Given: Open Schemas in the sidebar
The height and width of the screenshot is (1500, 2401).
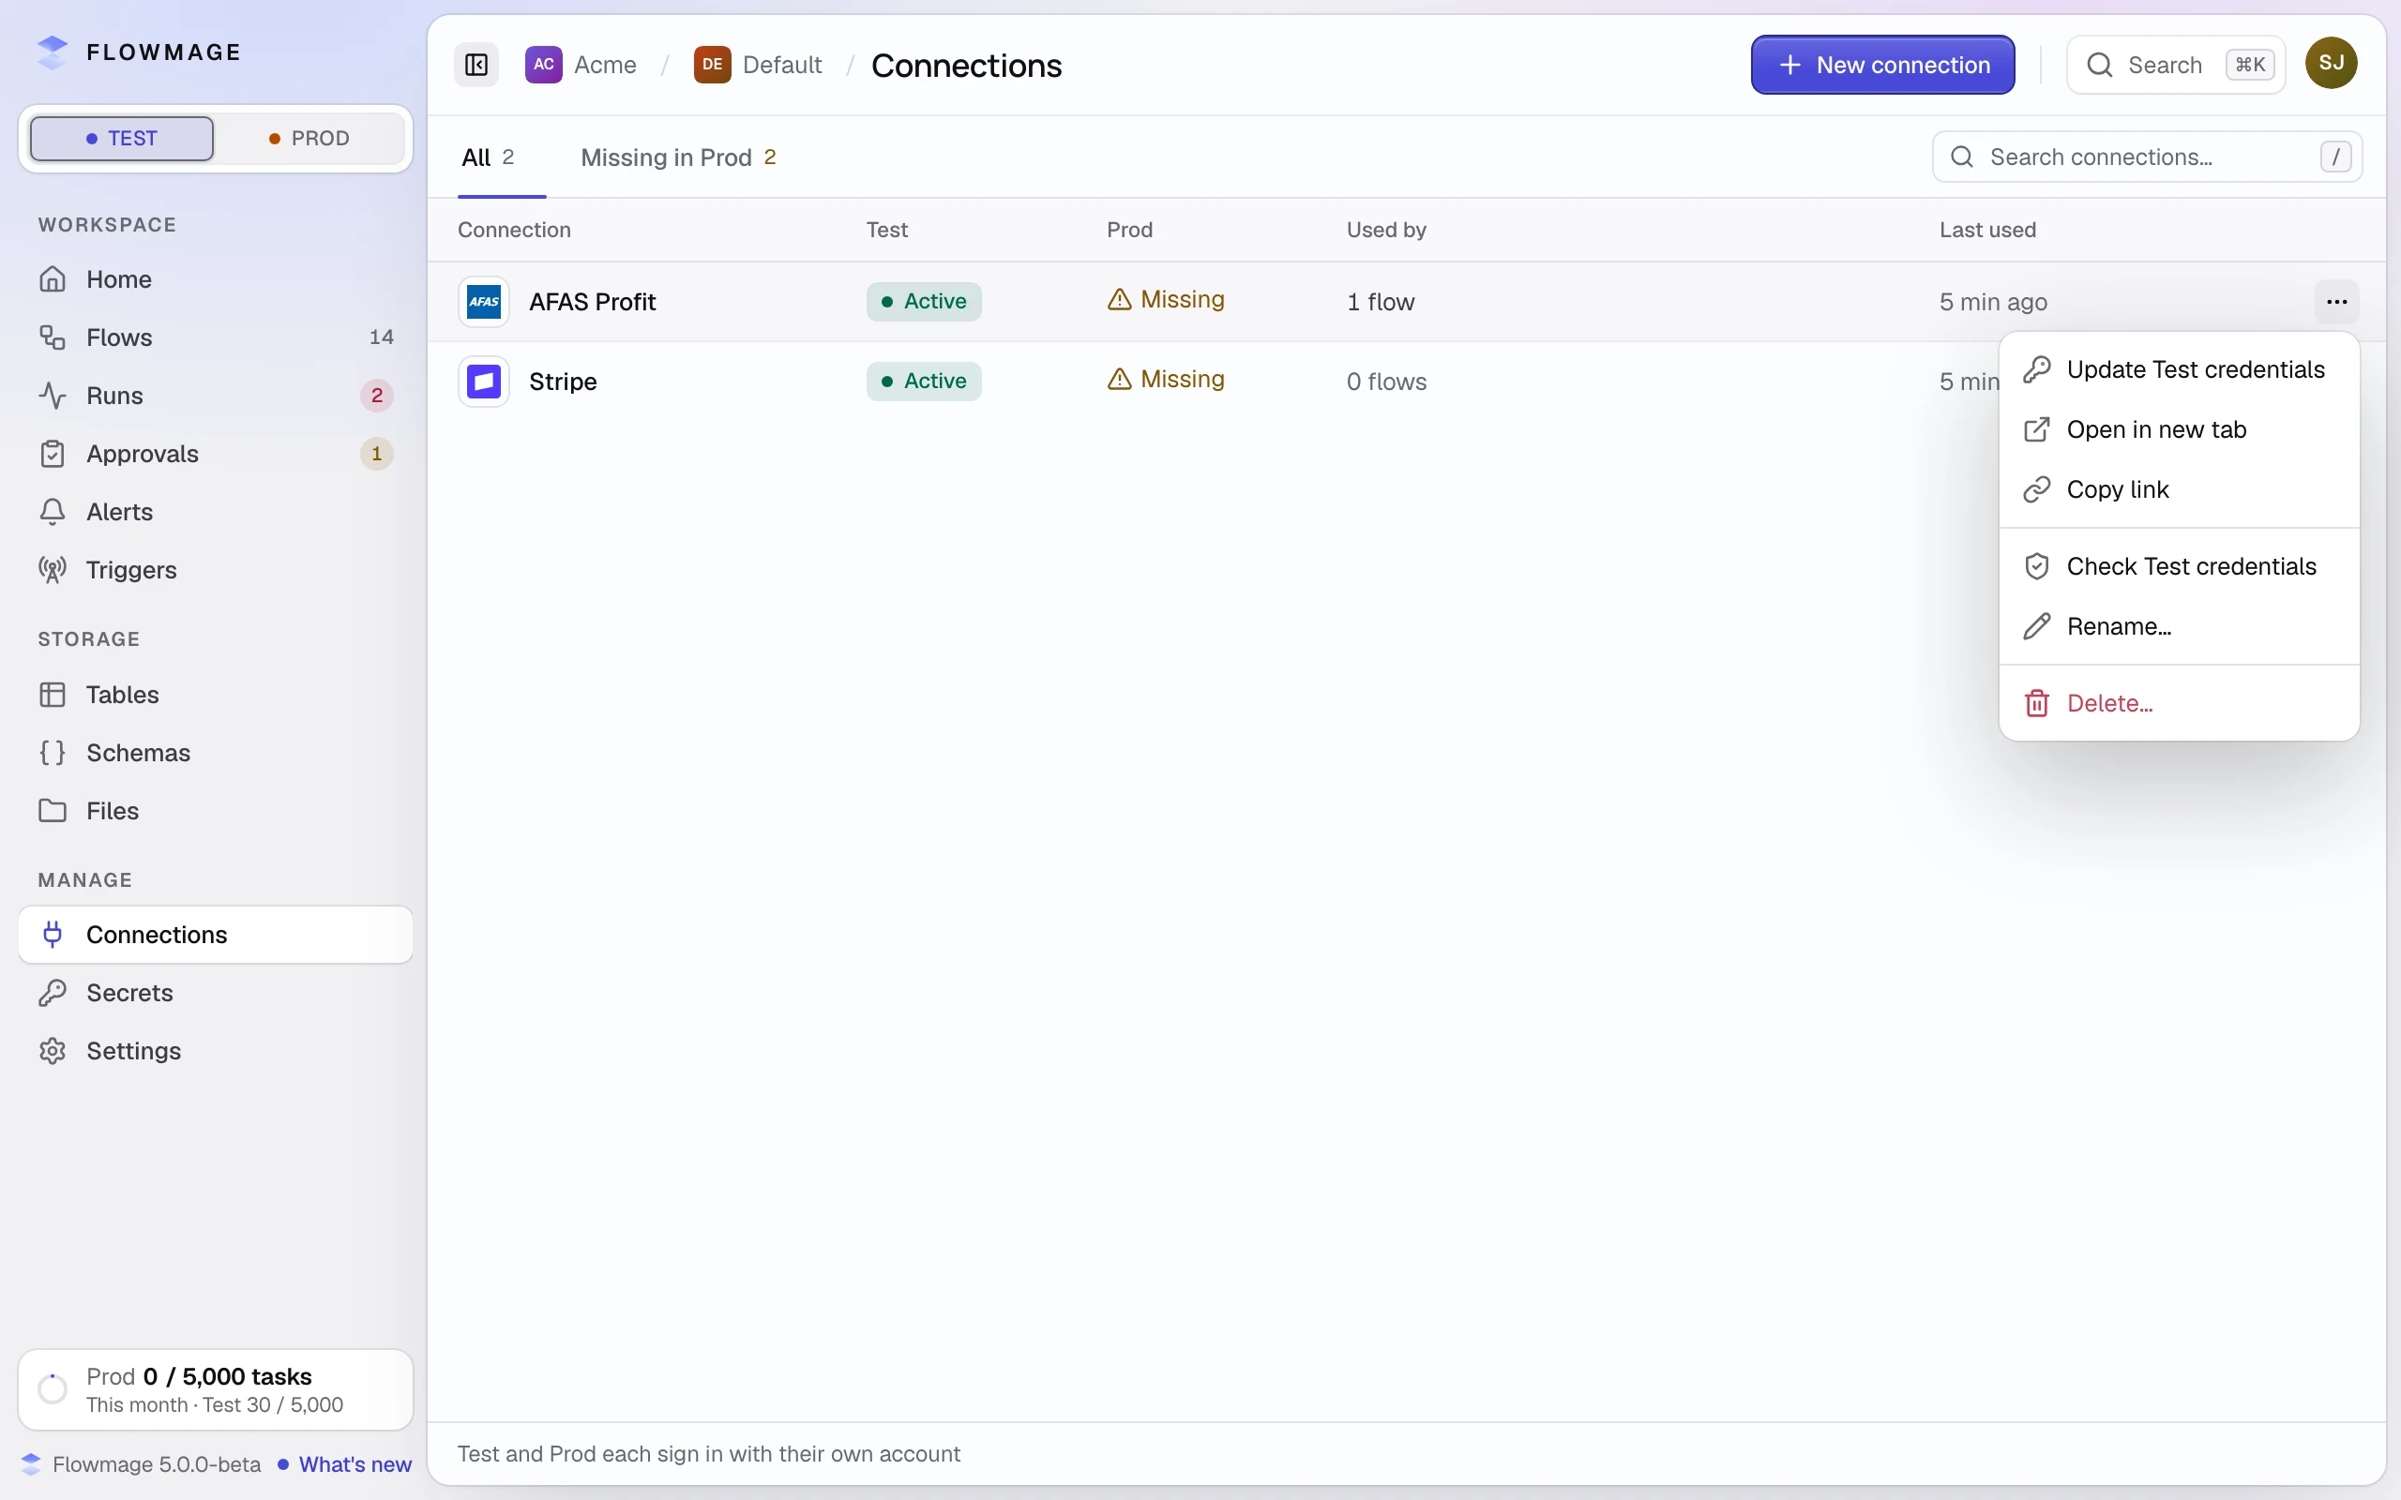Looking at the screenshot, I should tap(216, 753).
